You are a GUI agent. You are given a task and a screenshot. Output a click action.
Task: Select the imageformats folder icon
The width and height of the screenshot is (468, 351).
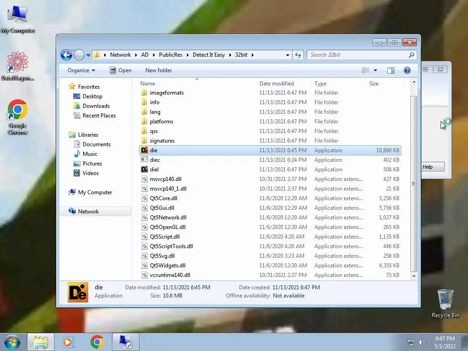[144, 92]
